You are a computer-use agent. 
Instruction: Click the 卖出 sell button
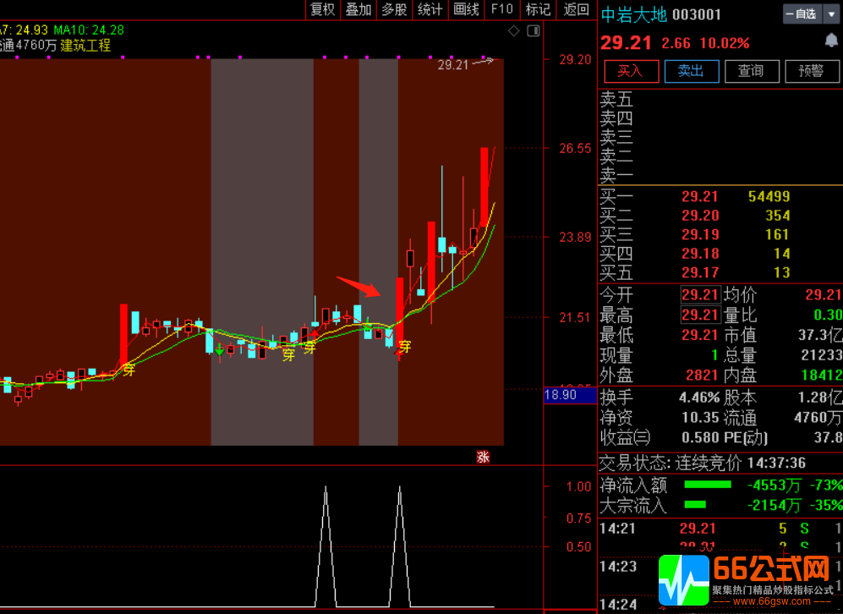(692, 71)
